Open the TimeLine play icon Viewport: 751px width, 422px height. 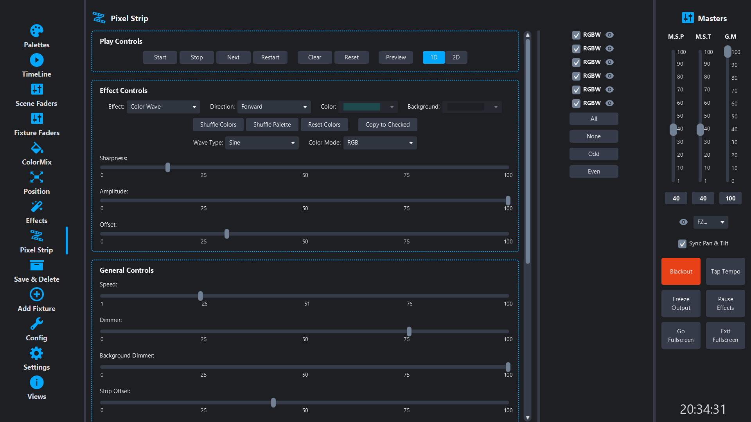(x=36, y=60)
